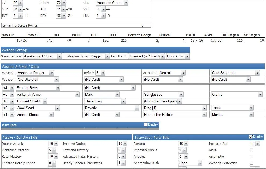Expand the Speed Potion dropdown

click(43, 56)
